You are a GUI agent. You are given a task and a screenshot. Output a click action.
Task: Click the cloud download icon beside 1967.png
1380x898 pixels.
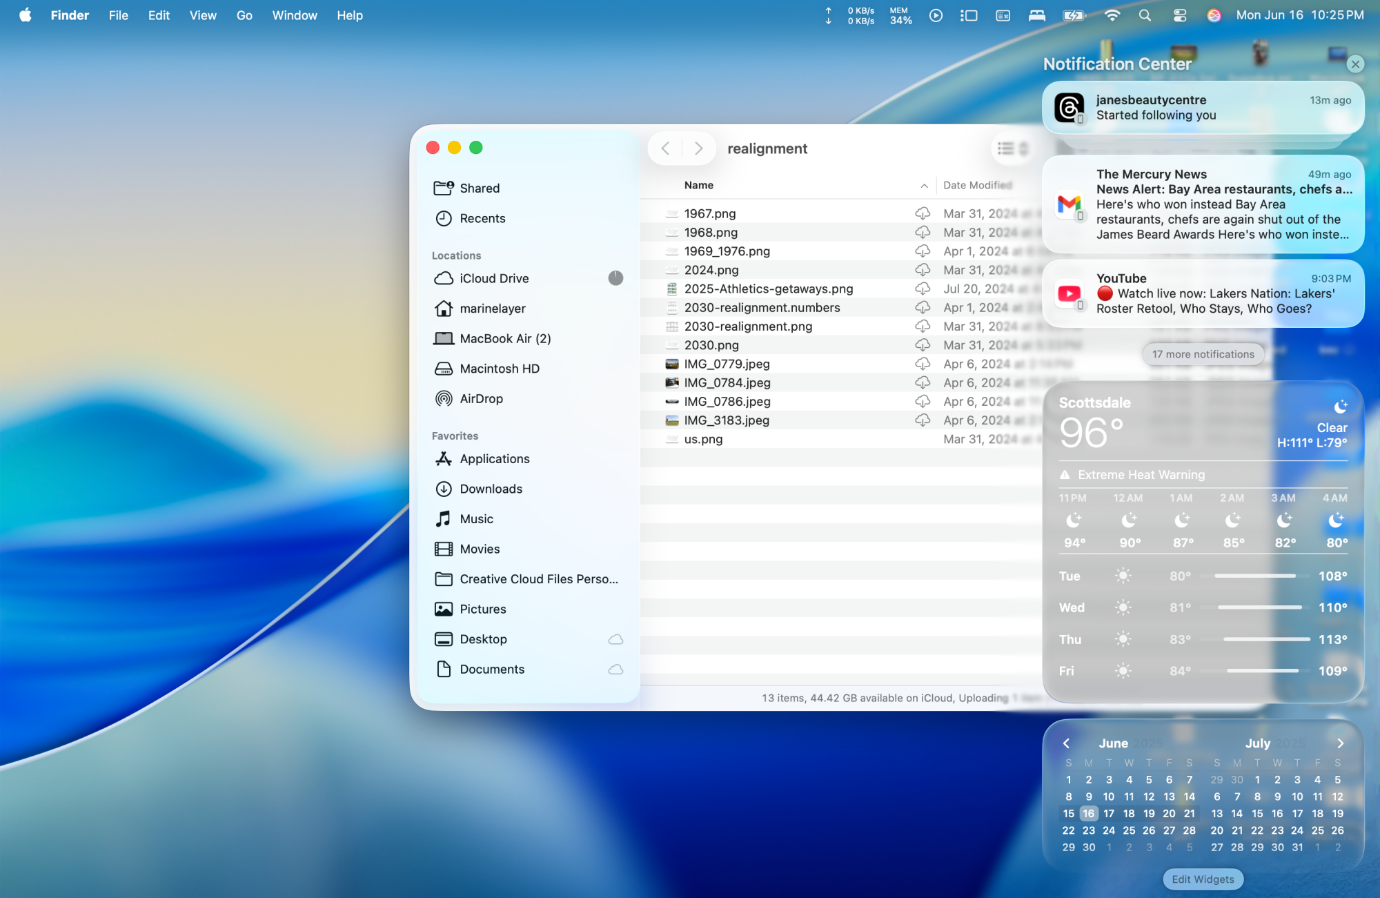click(x=923, y=213)
